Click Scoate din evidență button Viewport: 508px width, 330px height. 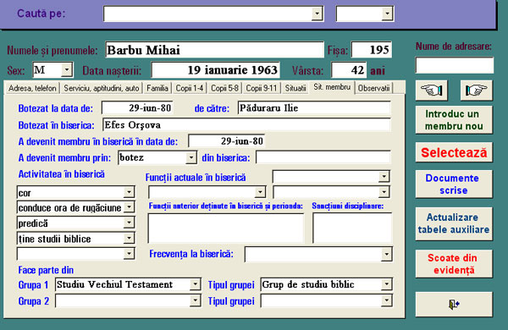(x=454, y=264)
